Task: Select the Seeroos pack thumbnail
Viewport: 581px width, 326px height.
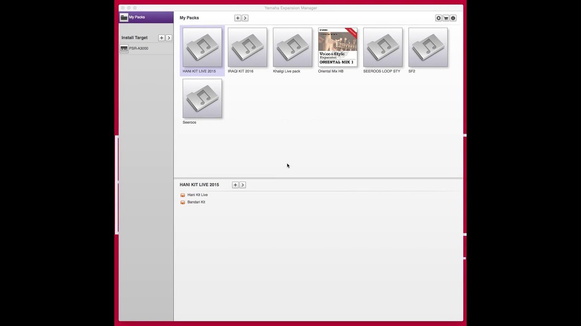Action: [202, 99]
